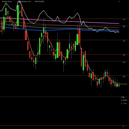Click the MunafaSutra.com site label

pos(24,2)
